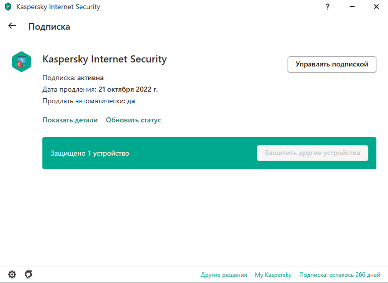Click the subscription days remaining link
The width and height of the screenshot is (388, 283).
(x=340, y=275)
